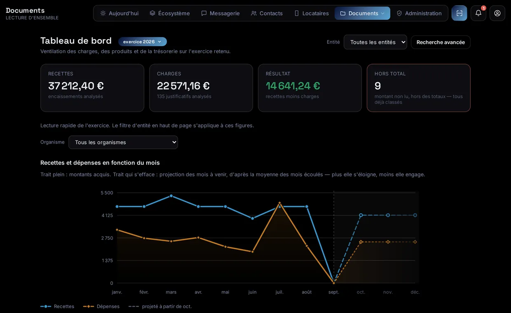This screenshot has width=511, height=313.
Task: Click the LECTURE D'ENSEMBLE subtitle
Action: click(x=32, y=18)
